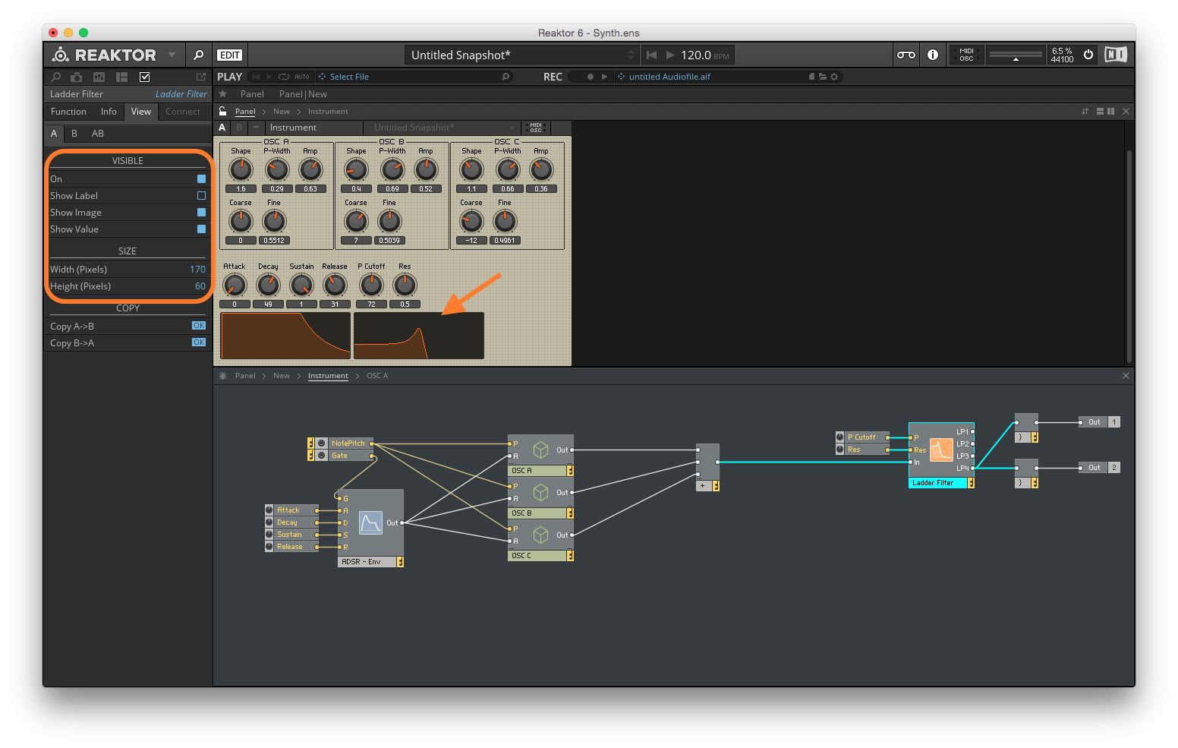Select panel view A tab
Viewport: 1178px width, 748px height.
click(x=54, y=134)
